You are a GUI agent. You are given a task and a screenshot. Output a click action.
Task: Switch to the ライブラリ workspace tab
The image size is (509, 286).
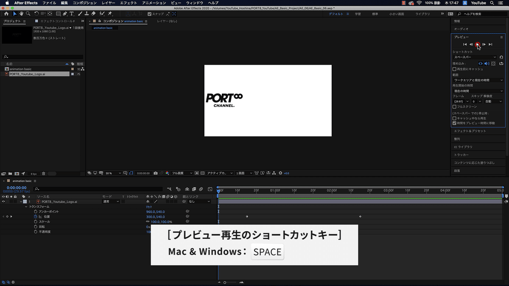click(x=422, y=14)
